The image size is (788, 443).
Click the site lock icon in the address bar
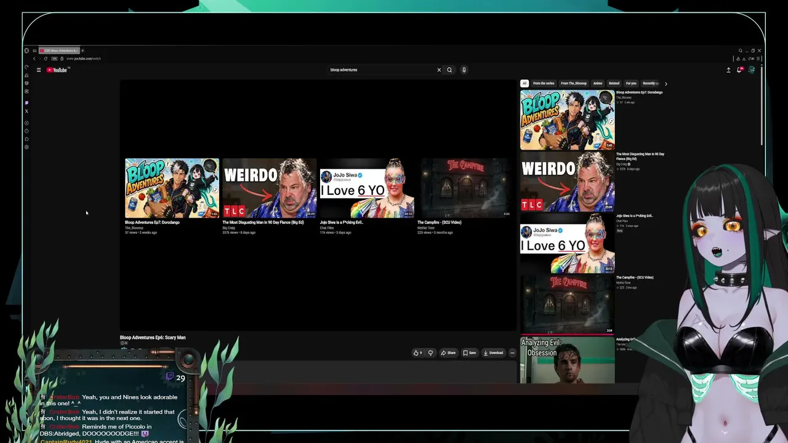pos(62,58)
